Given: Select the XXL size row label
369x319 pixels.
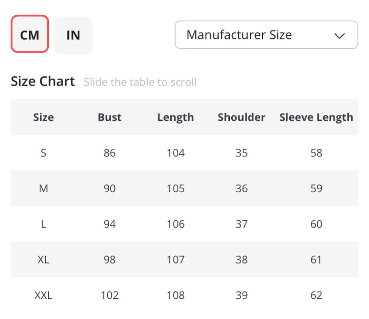Looking at the screenshot, I should (43, 295).
